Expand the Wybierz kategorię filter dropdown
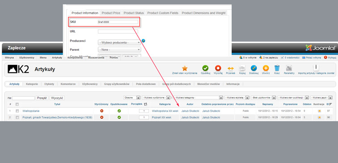Screen dimensions: 338x163 pyautogui.click(x=198, y=98)
